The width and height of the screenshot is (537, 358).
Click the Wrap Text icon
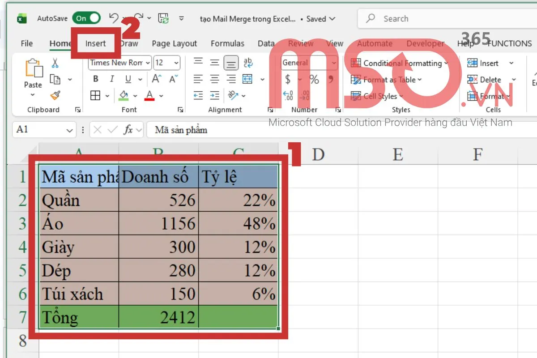point(249,63)
